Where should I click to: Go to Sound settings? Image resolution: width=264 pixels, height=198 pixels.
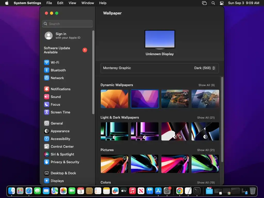(52, 97)
